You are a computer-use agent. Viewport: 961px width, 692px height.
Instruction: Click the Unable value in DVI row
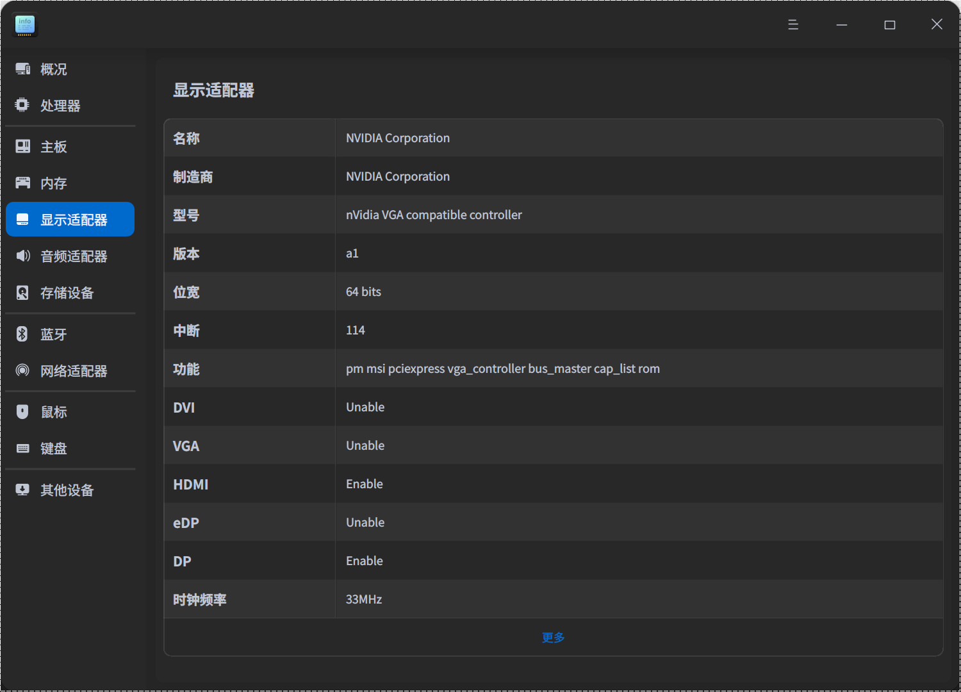click(x=365, y=408)
